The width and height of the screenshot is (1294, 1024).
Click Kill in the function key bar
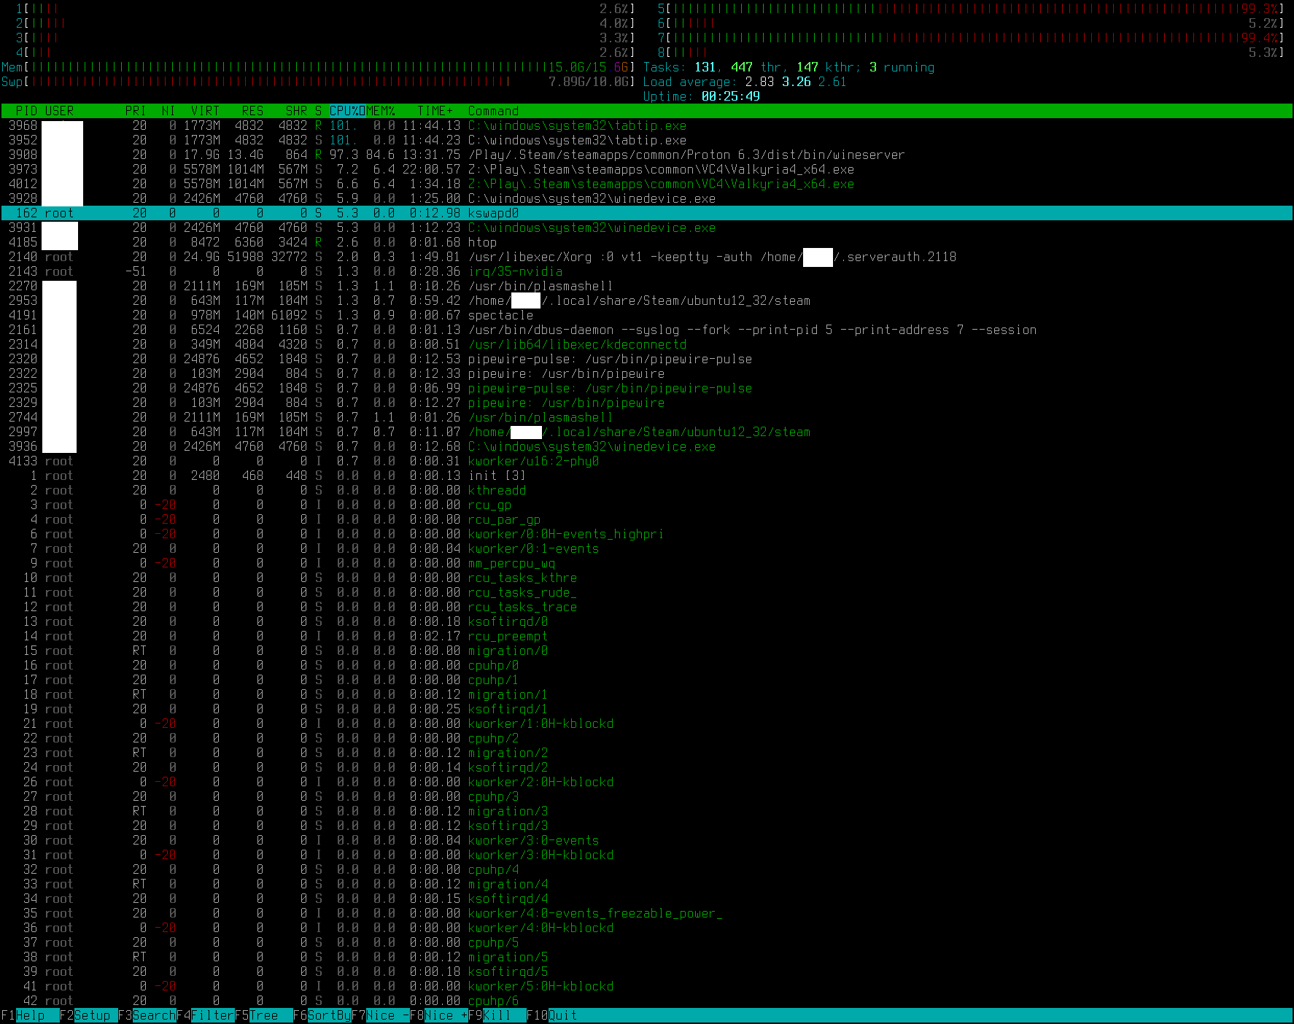coord(497,1015)
